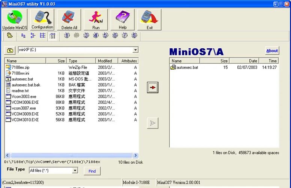
Task: Click the Delete All button
Action: tap(69, 19)
